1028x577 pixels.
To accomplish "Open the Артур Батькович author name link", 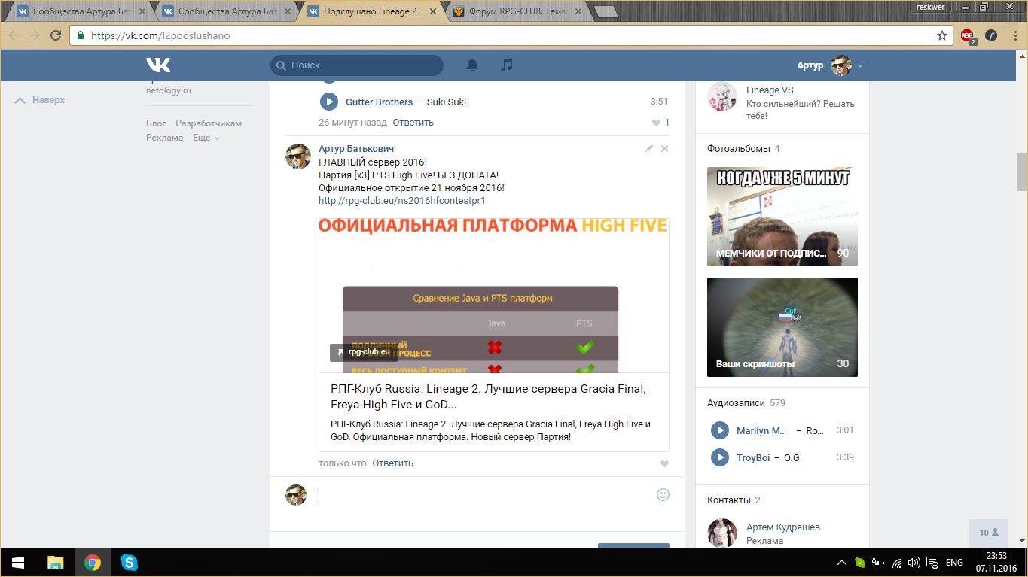I will pos(356,149).
